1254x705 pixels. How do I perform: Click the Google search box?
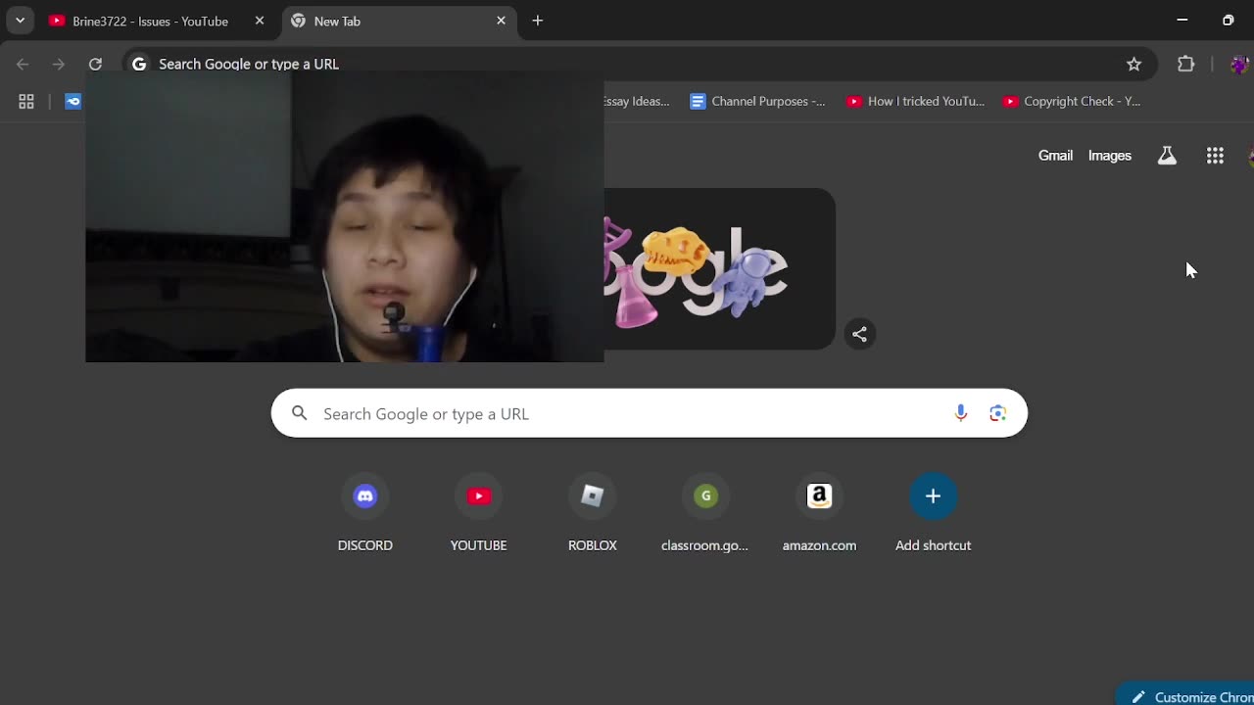[649, 413]
